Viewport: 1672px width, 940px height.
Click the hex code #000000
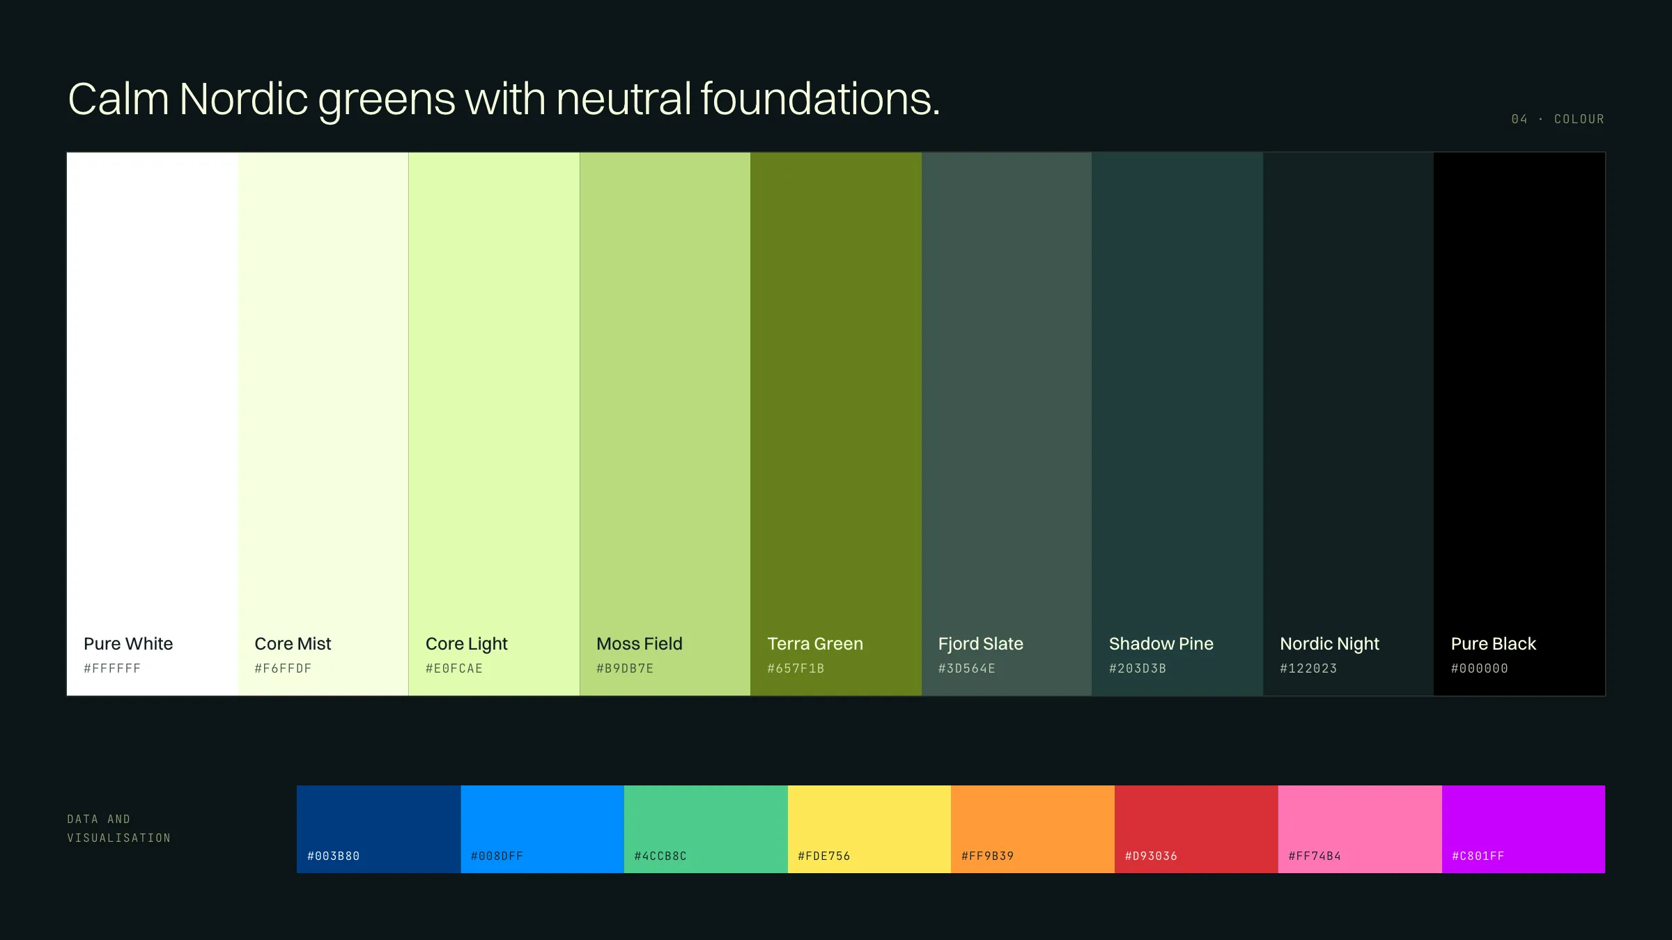1480,668
